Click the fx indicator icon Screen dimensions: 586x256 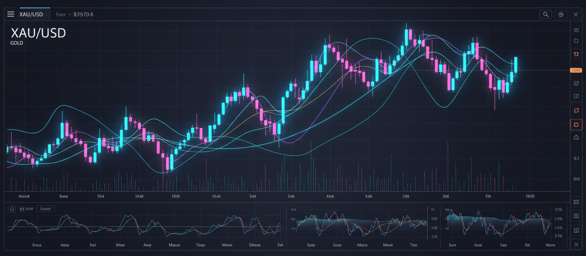[22, 209]
